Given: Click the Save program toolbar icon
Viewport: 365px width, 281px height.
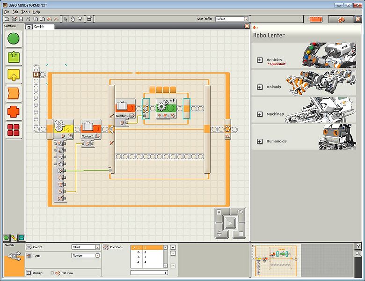Looking at the screenshot, I should 22,19.
